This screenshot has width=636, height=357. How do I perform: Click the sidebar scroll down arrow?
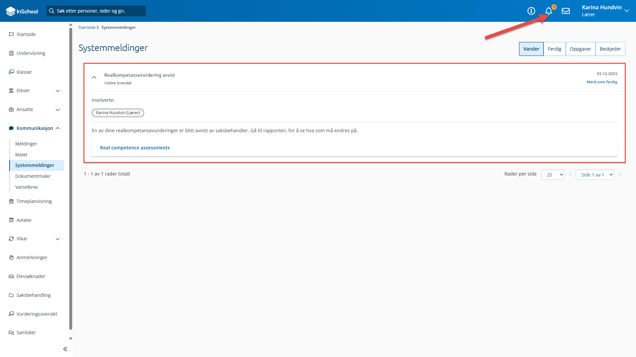pyautogui.click(x=71, y=339)
